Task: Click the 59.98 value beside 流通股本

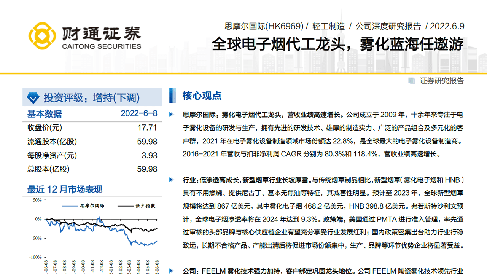Action: pos(147,141)
